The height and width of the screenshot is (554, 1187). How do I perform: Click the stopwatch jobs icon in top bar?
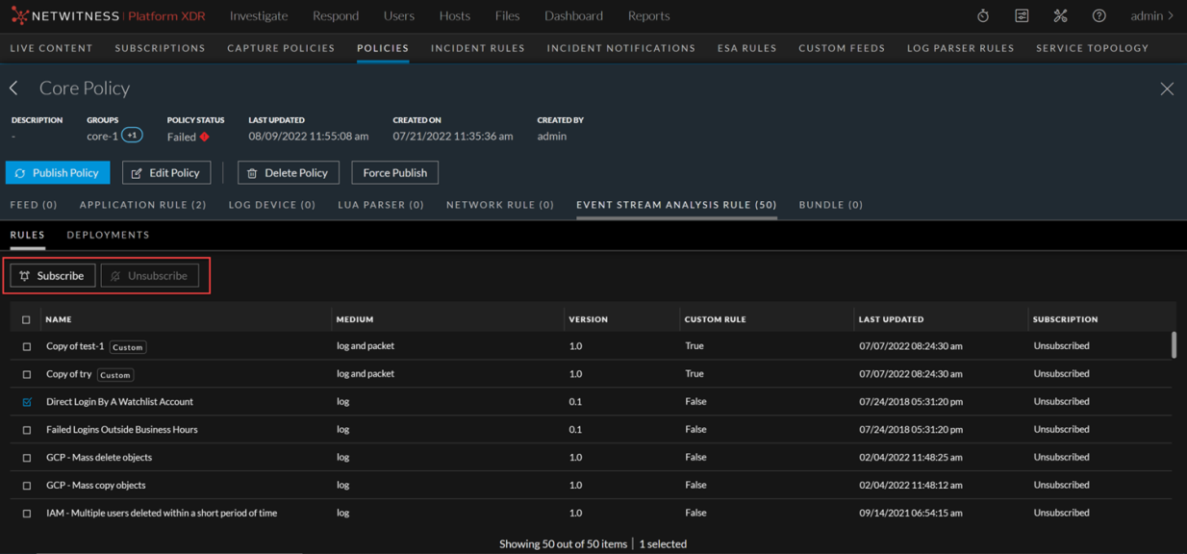click(x=982, y=16)
